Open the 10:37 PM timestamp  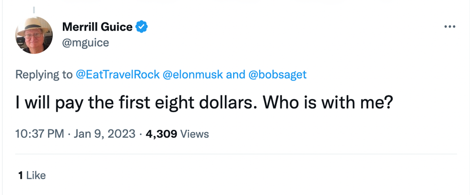pos(40,134)
